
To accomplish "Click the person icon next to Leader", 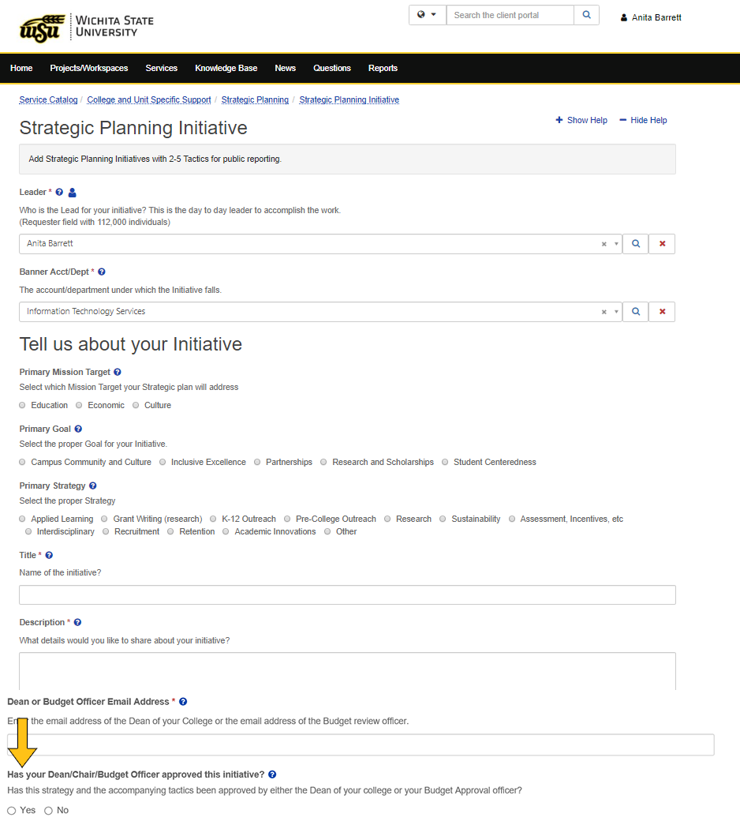I will [73, 193].
